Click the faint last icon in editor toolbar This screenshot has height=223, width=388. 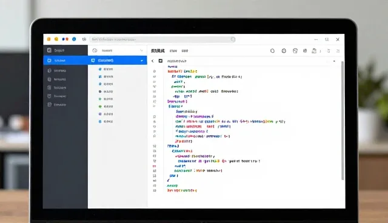[338, 51]
